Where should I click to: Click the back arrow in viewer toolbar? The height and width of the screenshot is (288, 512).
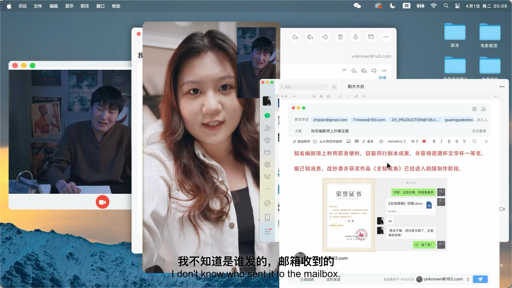[x=294, y=96]
